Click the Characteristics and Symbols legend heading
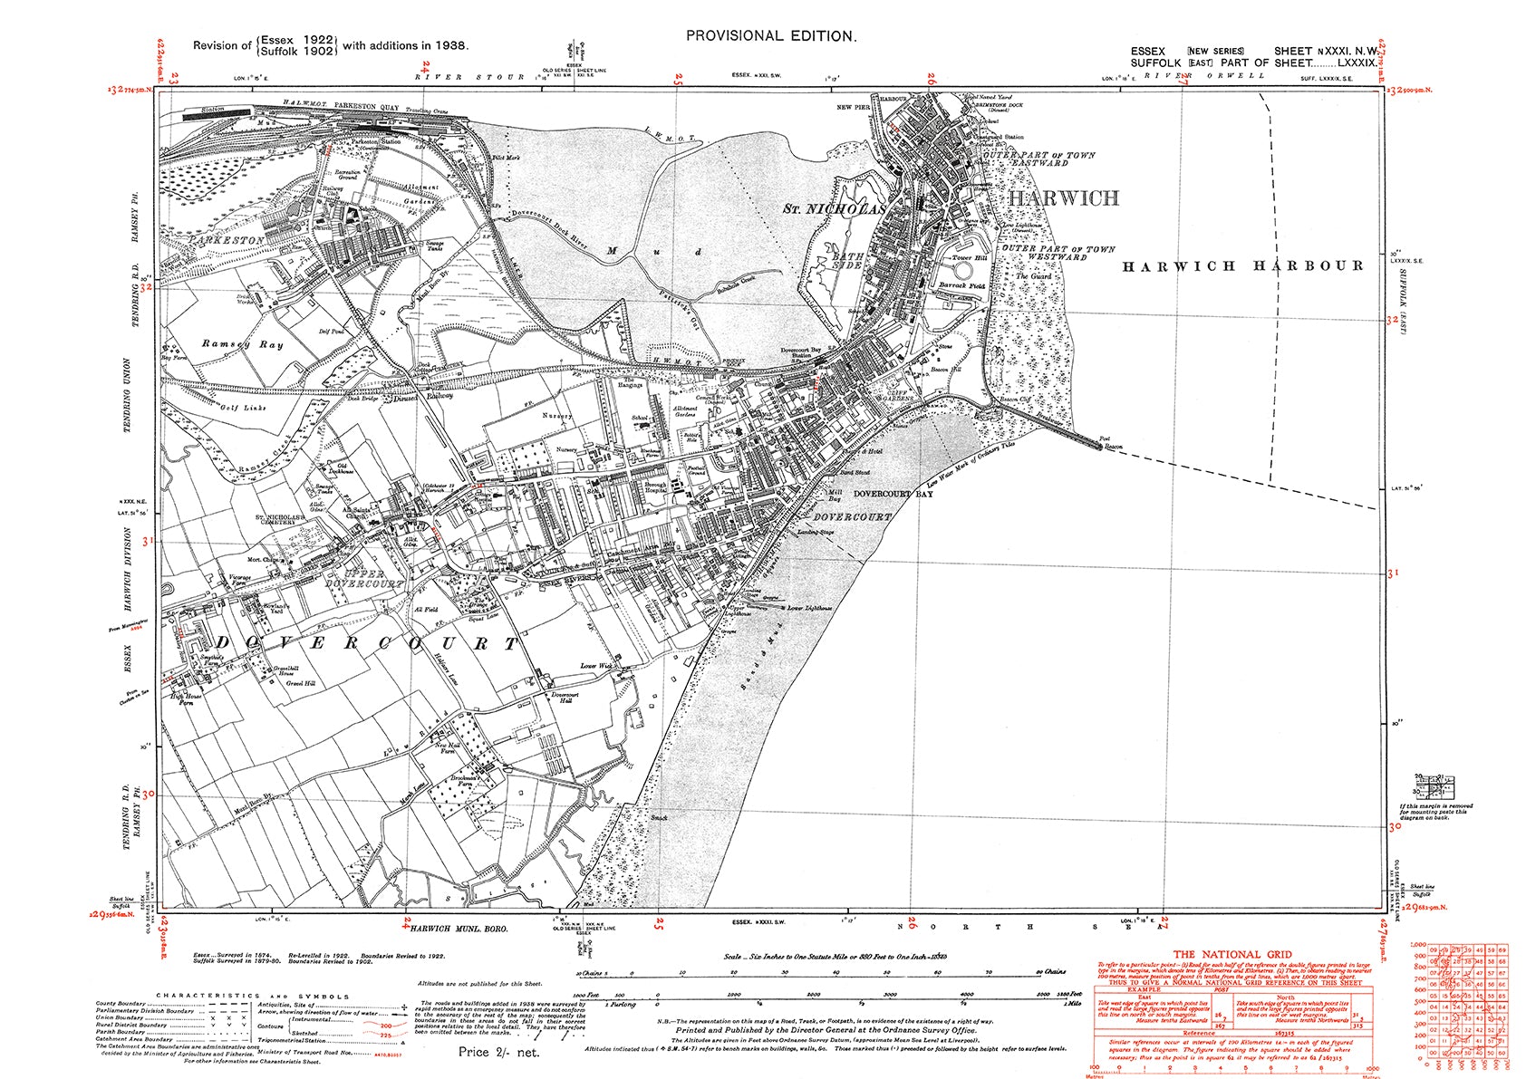 tap(248, 996)
